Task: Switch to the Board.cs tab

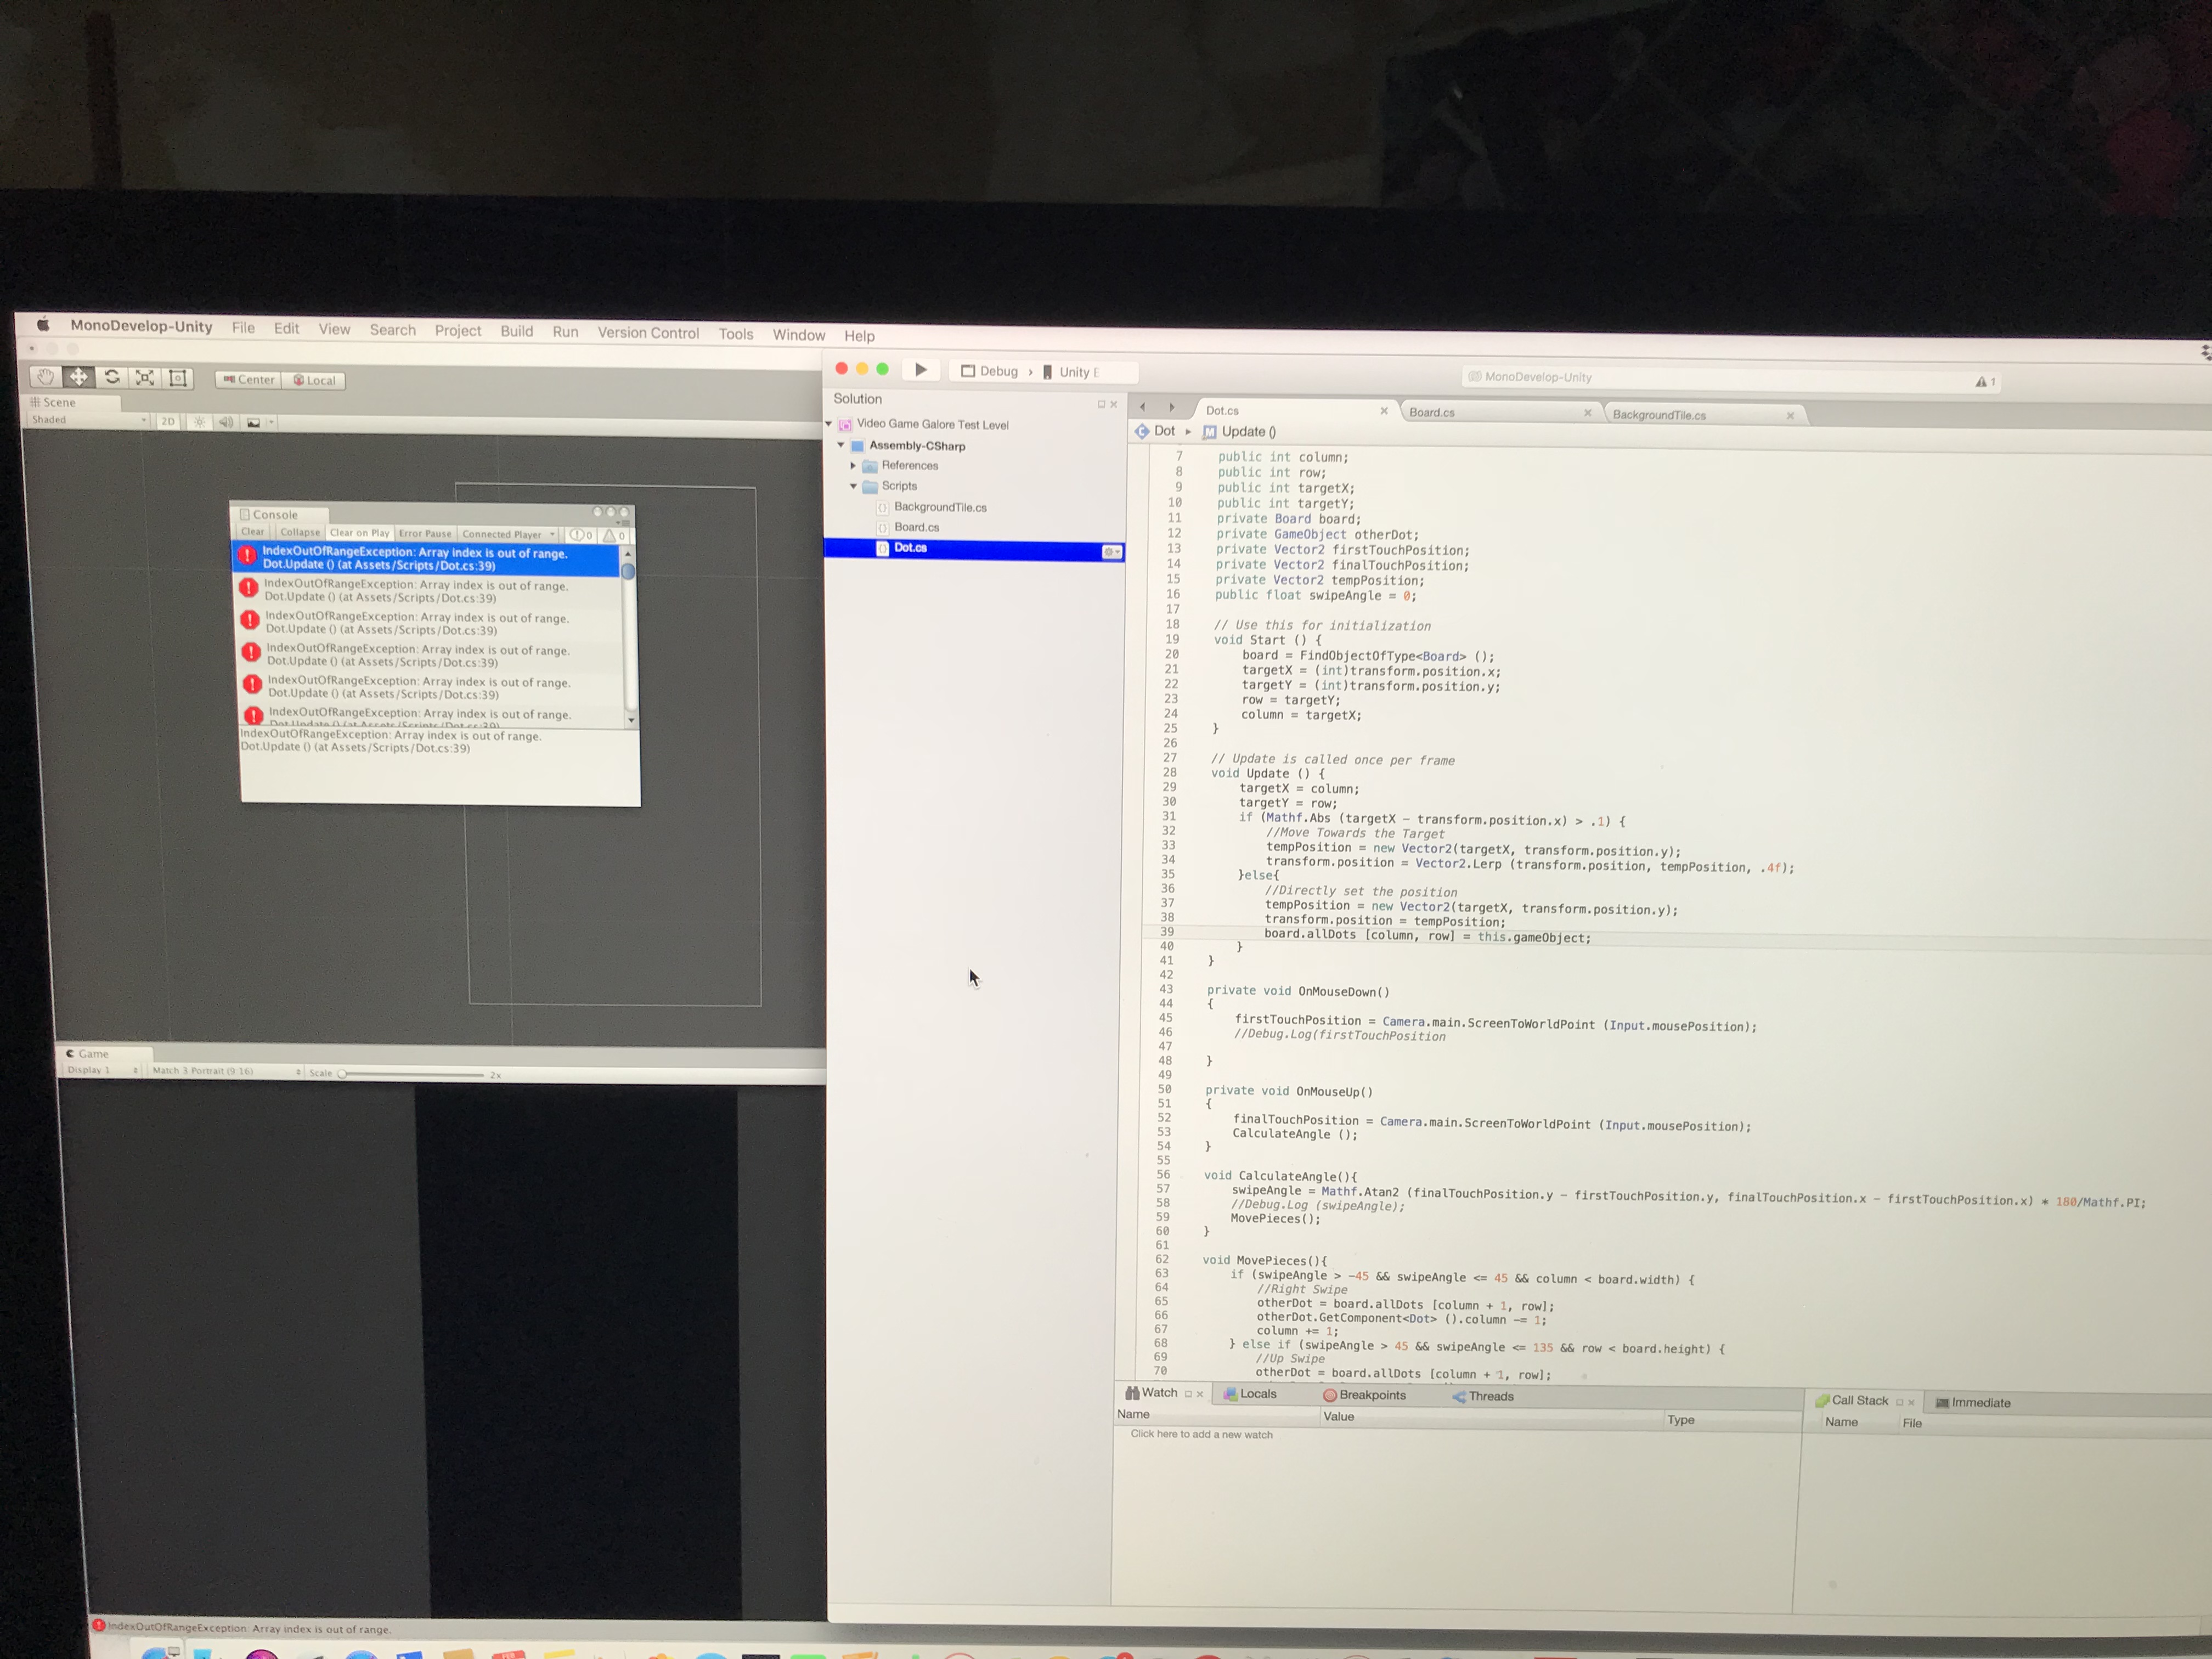Action: coord(1432,412)
